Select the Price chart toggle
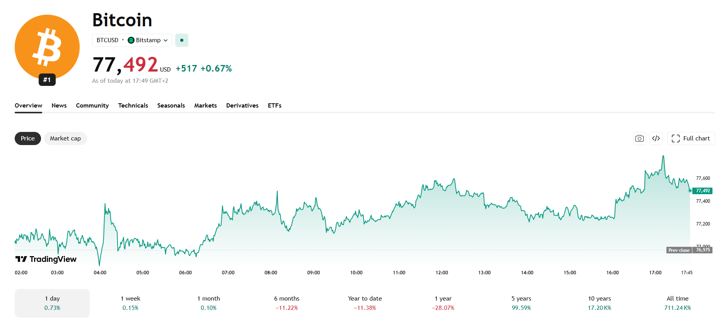The height and width of the screenshot is (323, 726). [28, 138]
